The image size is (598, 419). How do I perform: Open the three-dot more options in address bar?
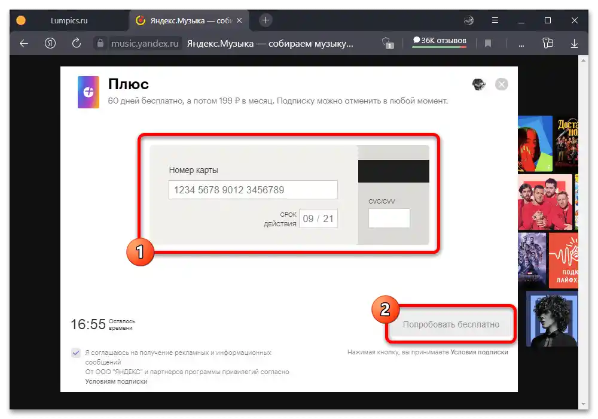point(521,45)
